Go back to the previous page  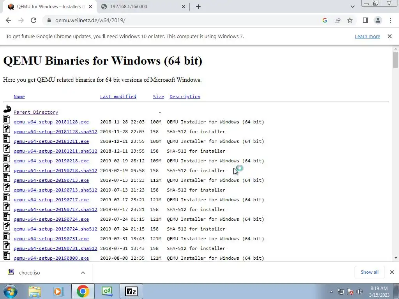coord(9,20)
